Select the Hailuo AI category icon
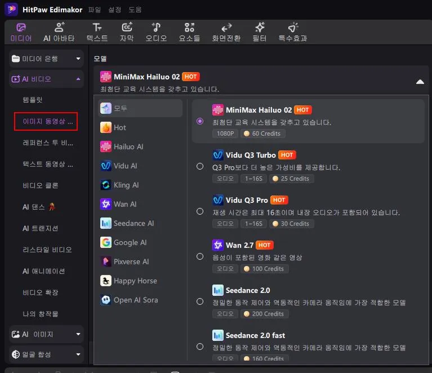 click(106, 146)
